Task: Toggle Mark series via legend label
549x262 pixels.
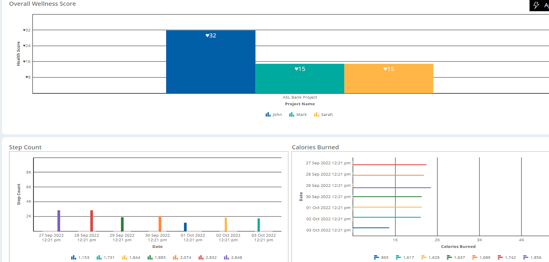Action: (302, 114)
